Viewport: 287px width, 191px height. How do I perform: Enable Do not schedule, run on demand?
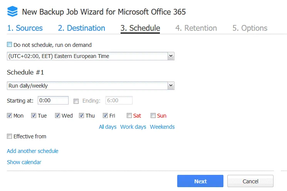[10, 45]
